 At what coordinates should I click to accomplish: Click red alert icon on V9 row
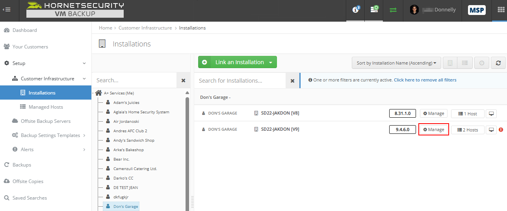click(x=501, y=130)
